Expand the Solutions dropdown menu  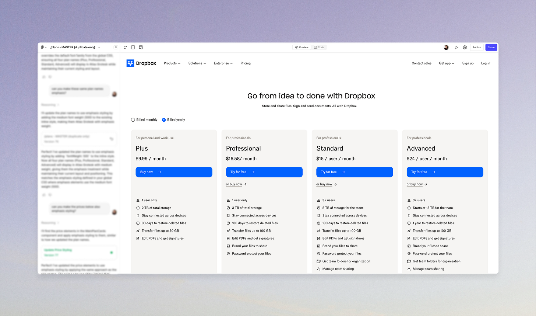[197, 63]
